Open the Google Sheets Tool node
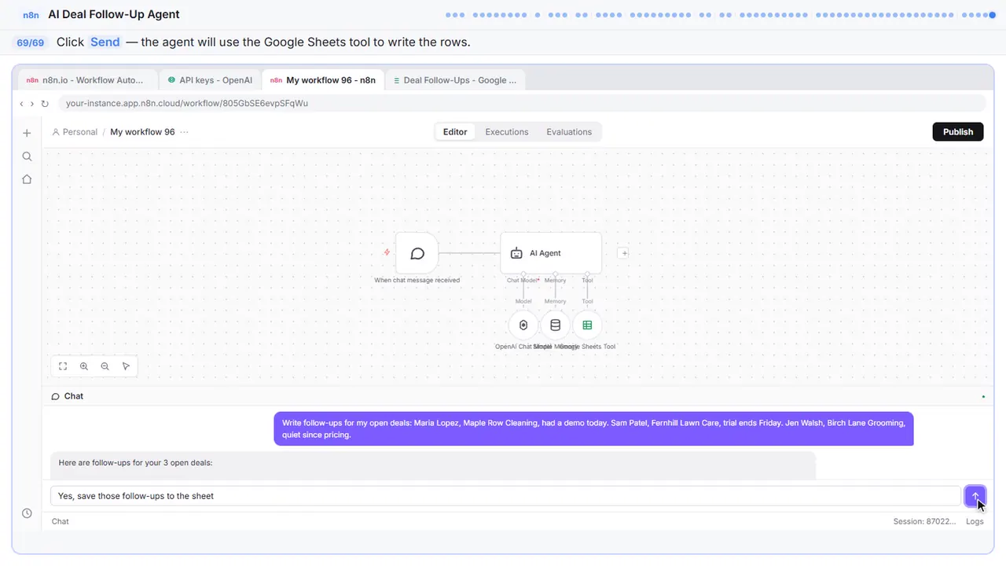 [587, 325]
